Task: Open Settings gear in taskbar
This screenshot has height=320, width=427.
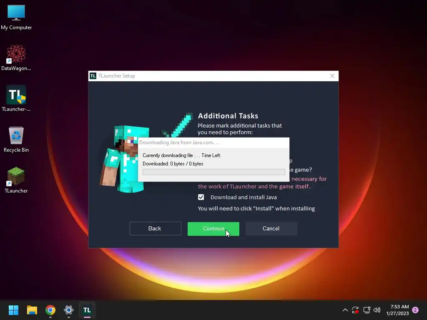Action: (69, 310)
